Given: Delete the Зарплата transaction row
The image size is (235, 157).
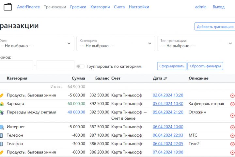Looking at the screenshot, I should [x=232, y=104].
